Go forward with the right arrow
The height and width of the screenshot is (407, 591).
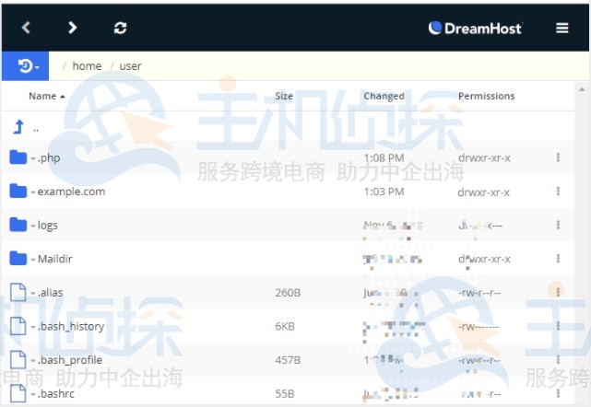(x=72, y=28)
